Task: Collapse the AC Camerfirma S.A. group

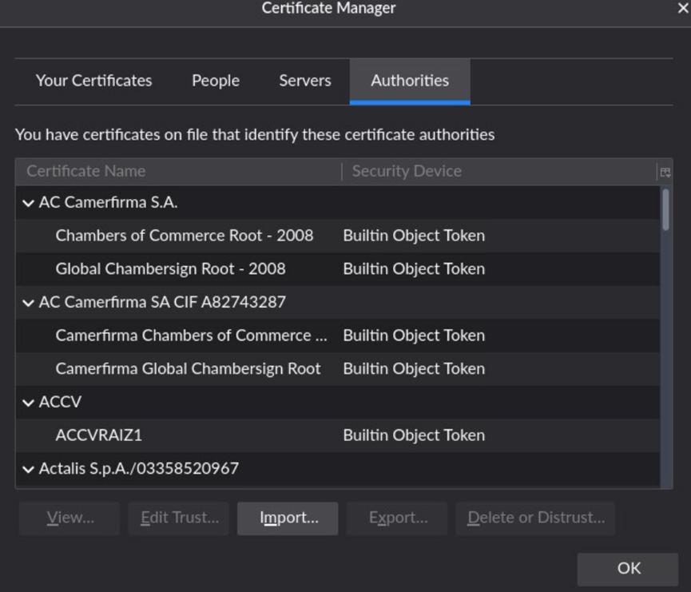Action: (28, 203)
